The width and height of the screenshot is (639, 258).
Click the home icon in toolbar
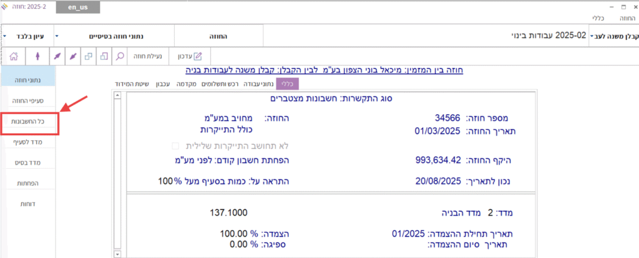[x=14, y=56]
